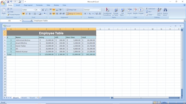Decrease font size with Shrink Font
This screenshot has height=104, width=186.
point(46,10)
